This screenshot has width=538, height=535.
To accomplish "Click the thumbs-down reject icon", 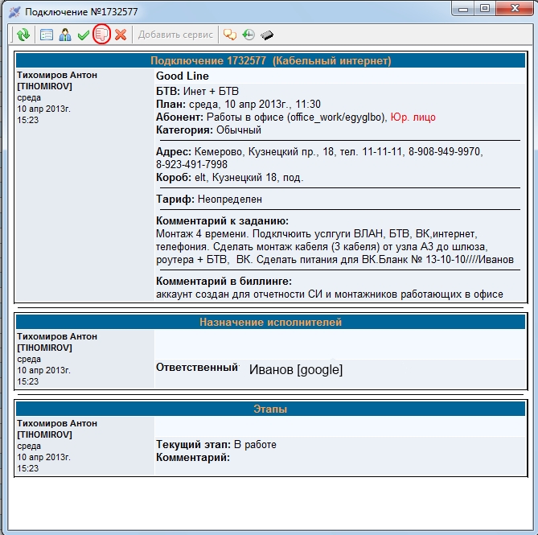I will [x=101, y=35].
